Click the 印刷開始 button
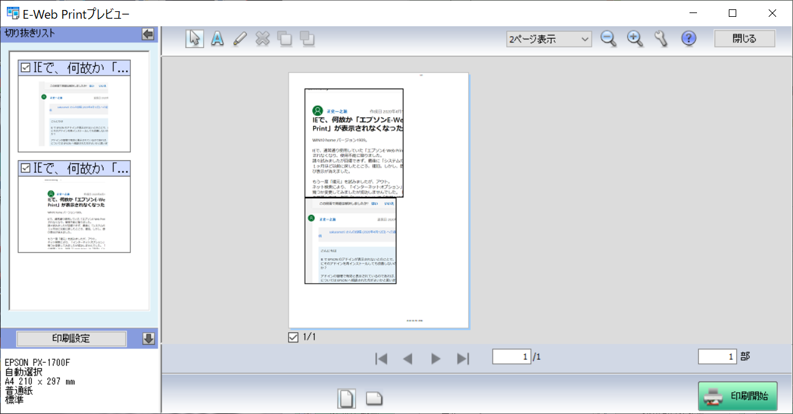 tap(738, 396)
